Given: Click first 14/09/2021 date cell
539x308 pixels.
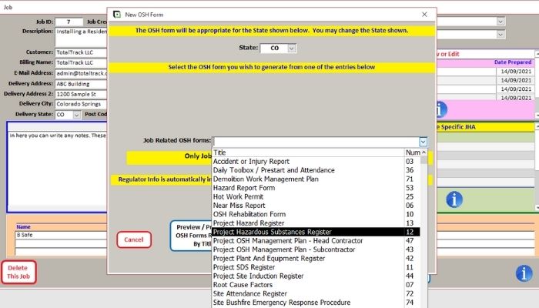Looking at the screenshot, I should (x=516, y=72).
